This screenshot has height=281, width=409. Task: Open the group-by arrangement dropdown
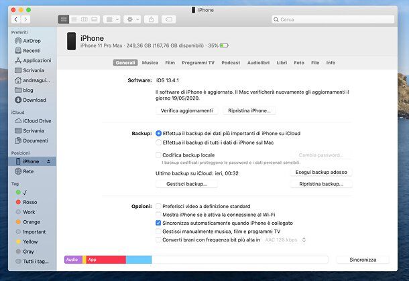(x=112, y=19)
